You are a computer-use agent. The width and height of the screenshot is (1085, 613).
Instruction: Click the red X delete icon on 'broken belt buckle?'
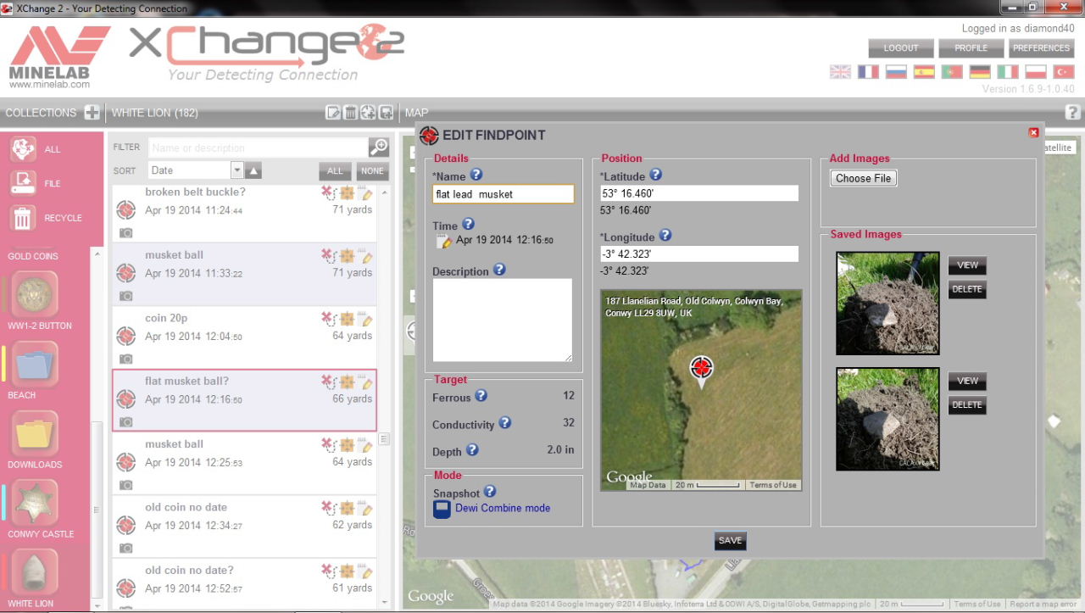328,192
